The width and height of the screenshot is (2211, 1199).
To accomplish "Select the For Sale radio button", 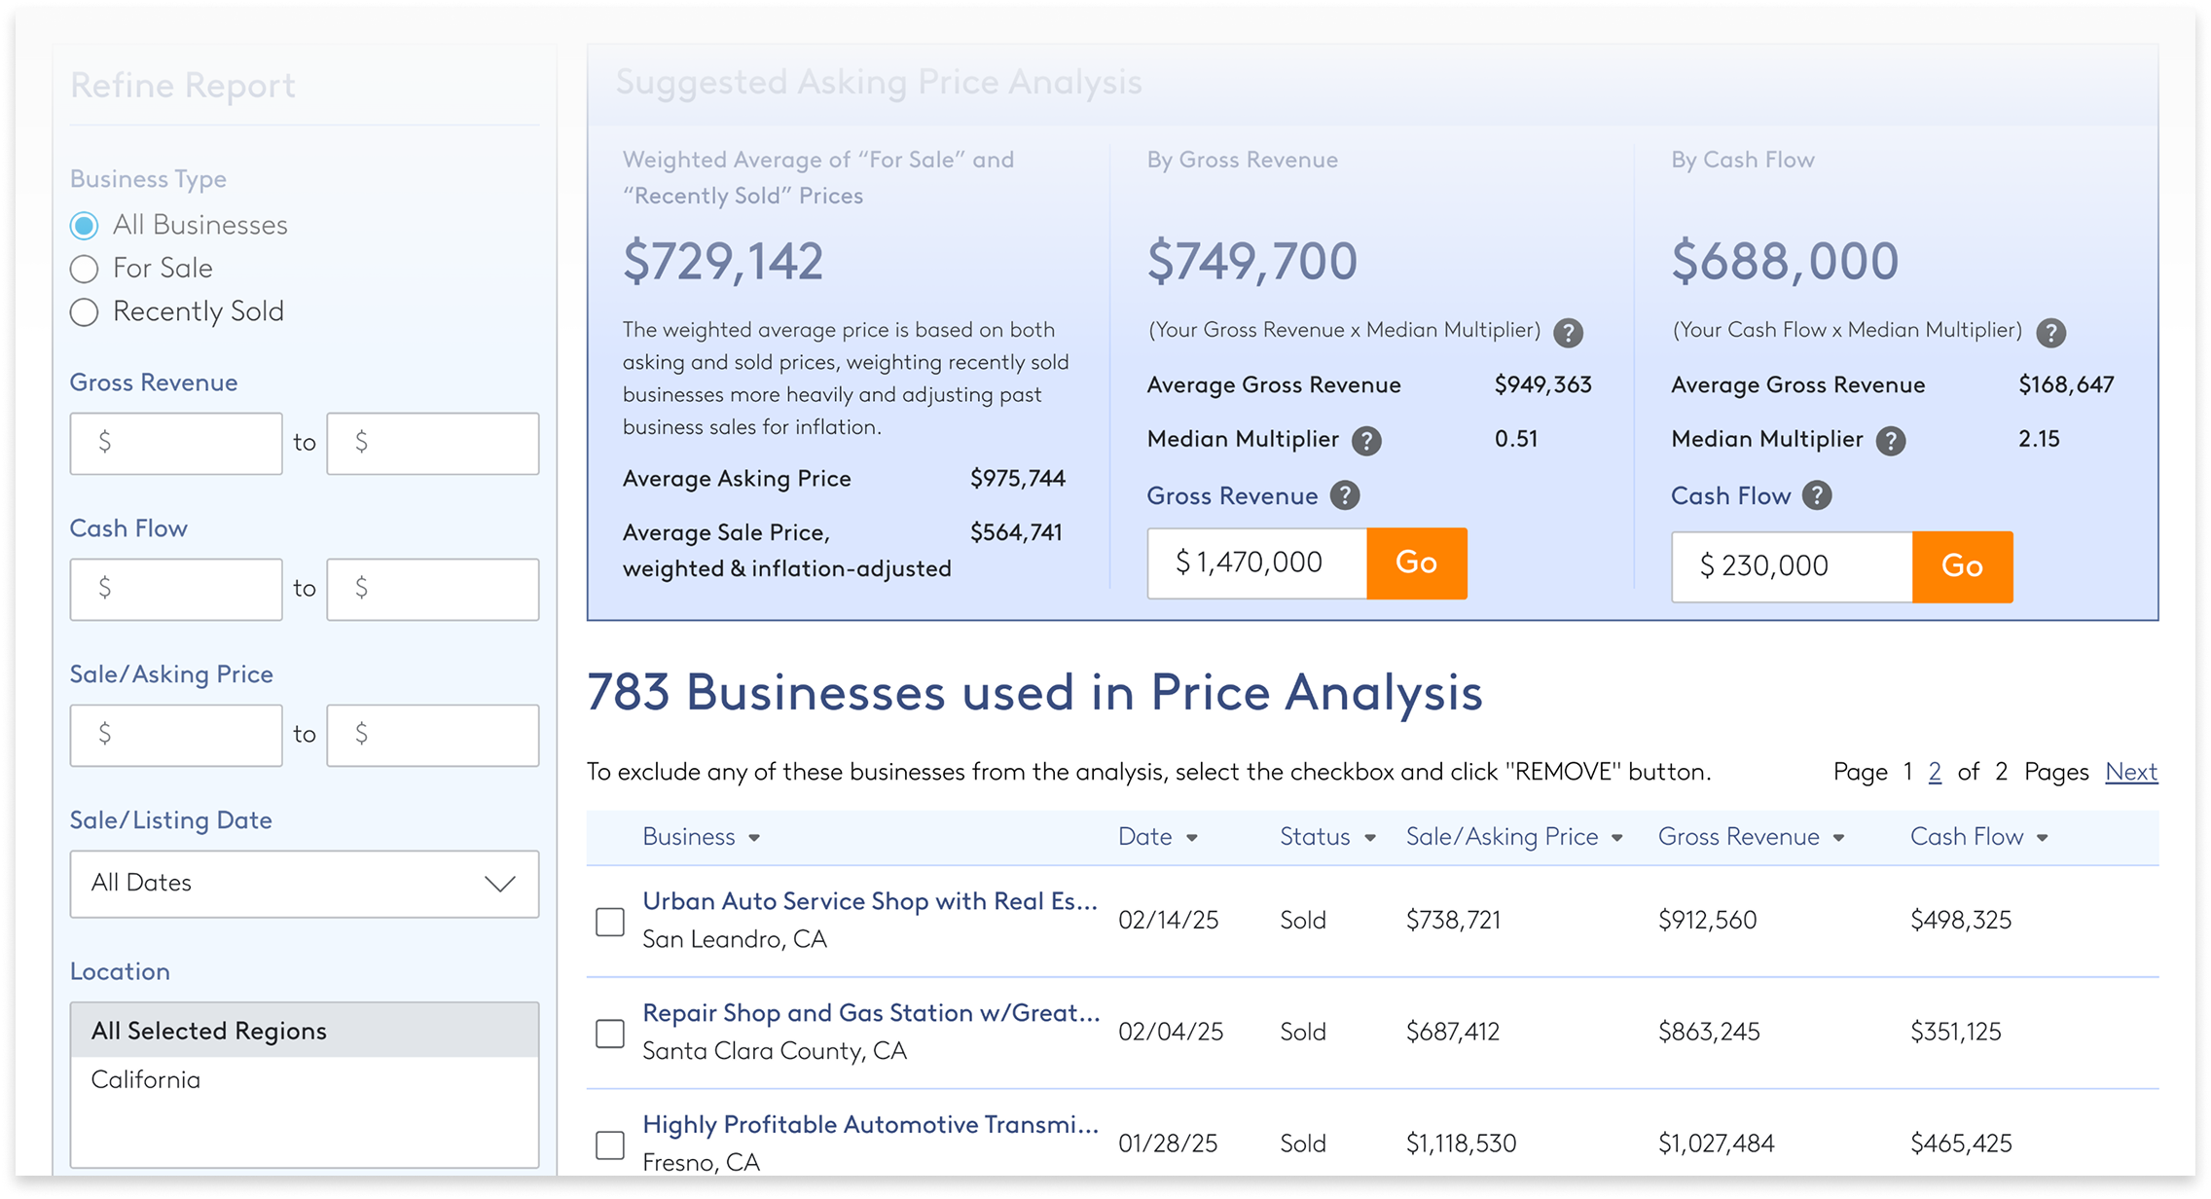I will point(85,270).
